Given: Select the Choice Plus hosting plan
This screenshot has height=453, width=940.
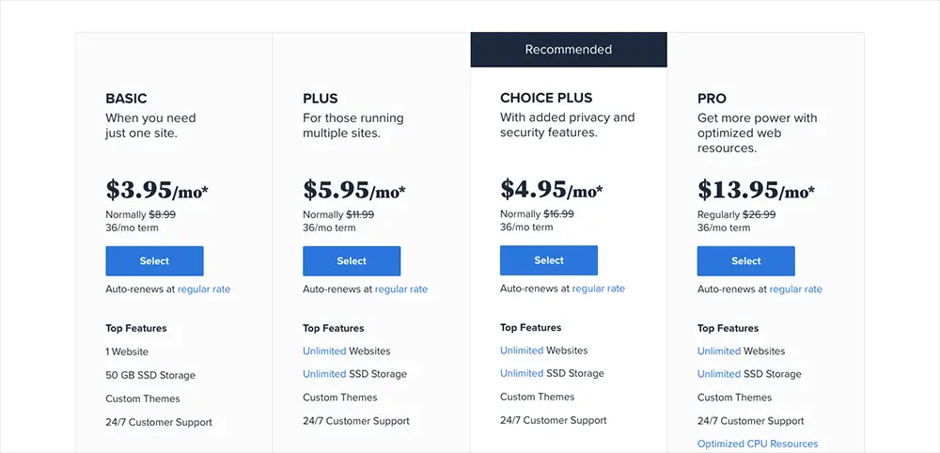Looking at the screenshot, I should tap(549, 260).
